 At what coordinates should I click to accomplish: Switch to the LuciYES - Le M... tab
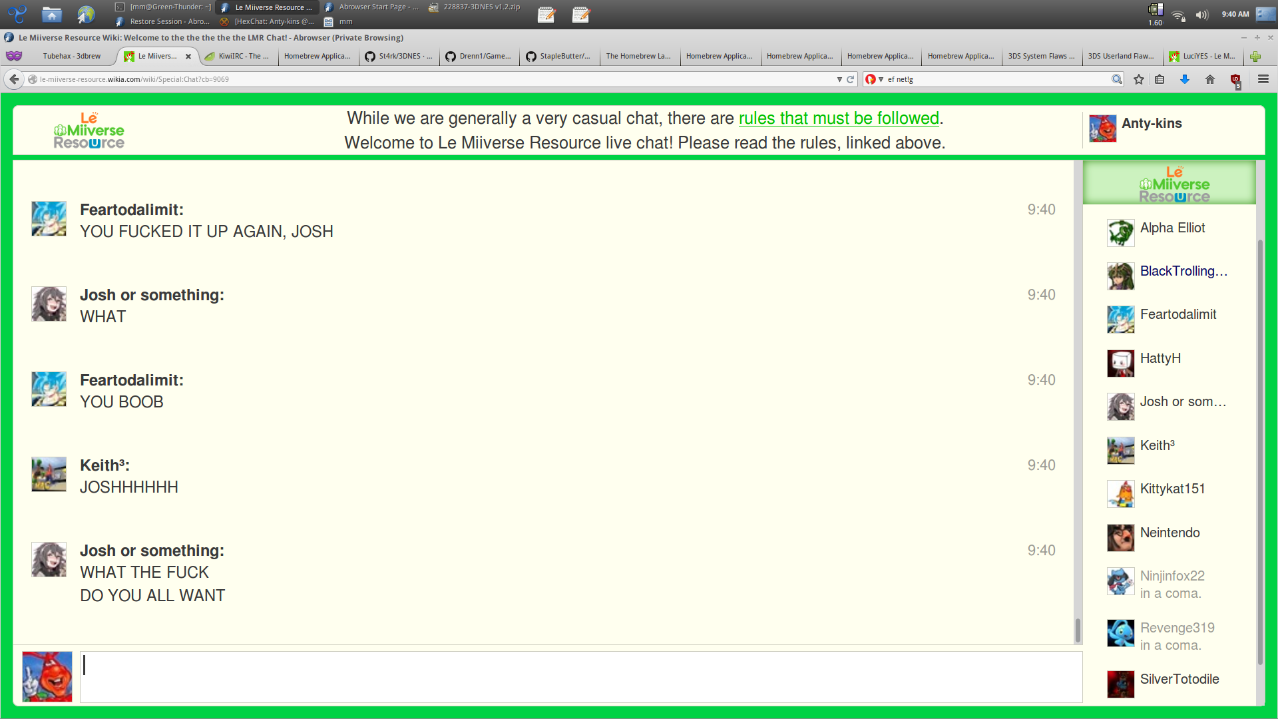[1203, 56]
